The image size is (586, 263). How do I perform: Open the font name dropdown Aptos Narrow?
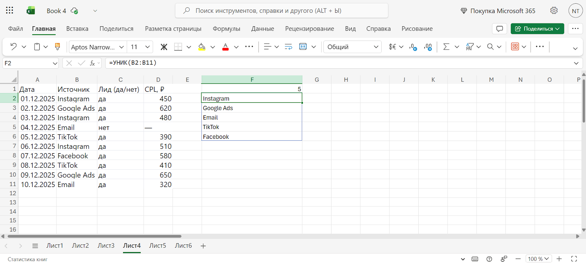tap(97, 47)
